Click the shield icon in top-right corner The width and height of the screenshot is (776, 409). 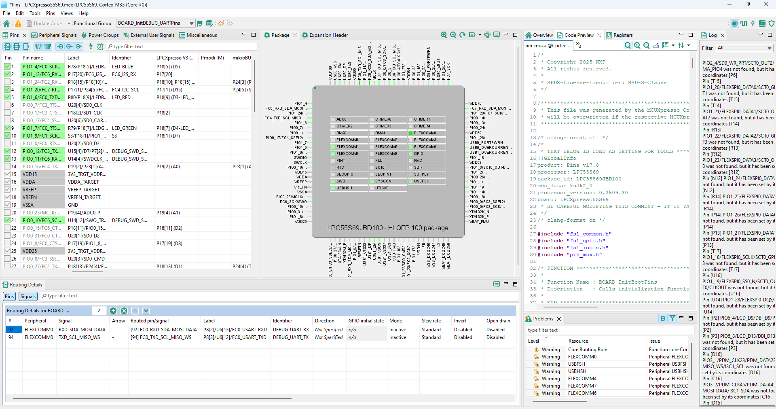pyautogui.click(x=772, y=23)
